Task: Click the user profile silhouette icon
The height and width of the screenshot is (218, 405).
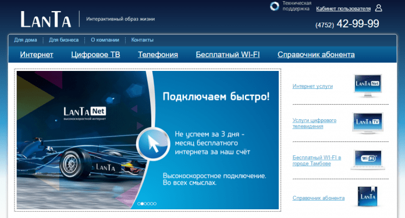Action: coord(378,8)
